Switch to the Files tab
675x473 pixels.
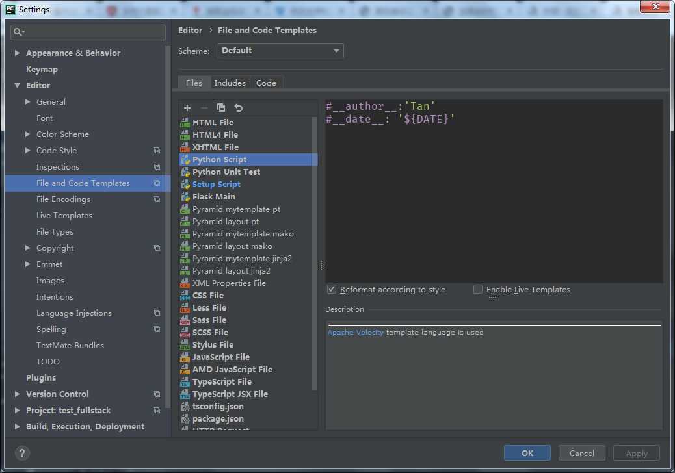[194, 83]
